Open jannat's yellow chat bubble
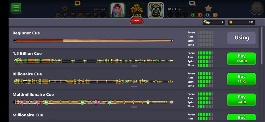Screen dimensions: 265x122 78,3
